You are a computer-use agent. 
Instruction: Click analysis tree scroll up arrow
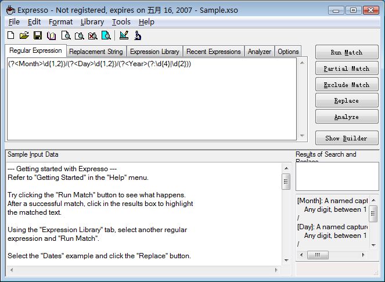[373, 200]
